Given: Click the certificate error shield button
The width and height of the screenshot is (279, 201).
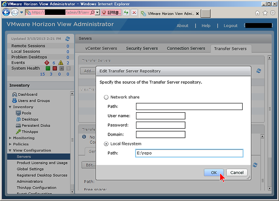Looking at the screenshot, I should 111,12.
